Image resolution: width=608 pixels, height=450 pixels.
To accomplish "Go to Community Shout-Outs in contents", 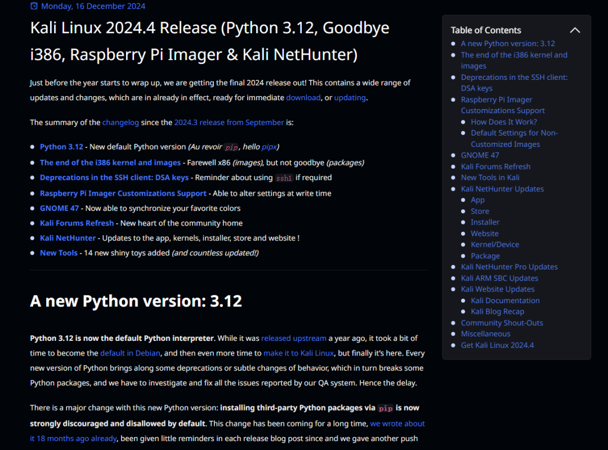I will [502, 323].
